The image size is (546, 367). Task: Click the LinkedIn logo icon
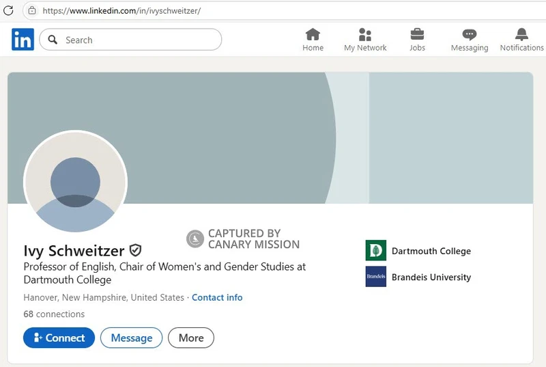[x=23, y=40]
